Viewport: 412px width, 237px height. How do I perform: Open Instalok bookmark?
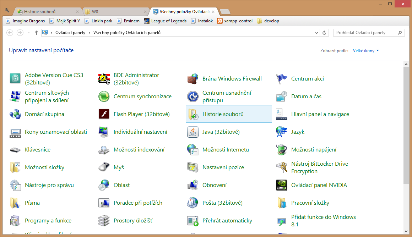click(x=202, y=21)
